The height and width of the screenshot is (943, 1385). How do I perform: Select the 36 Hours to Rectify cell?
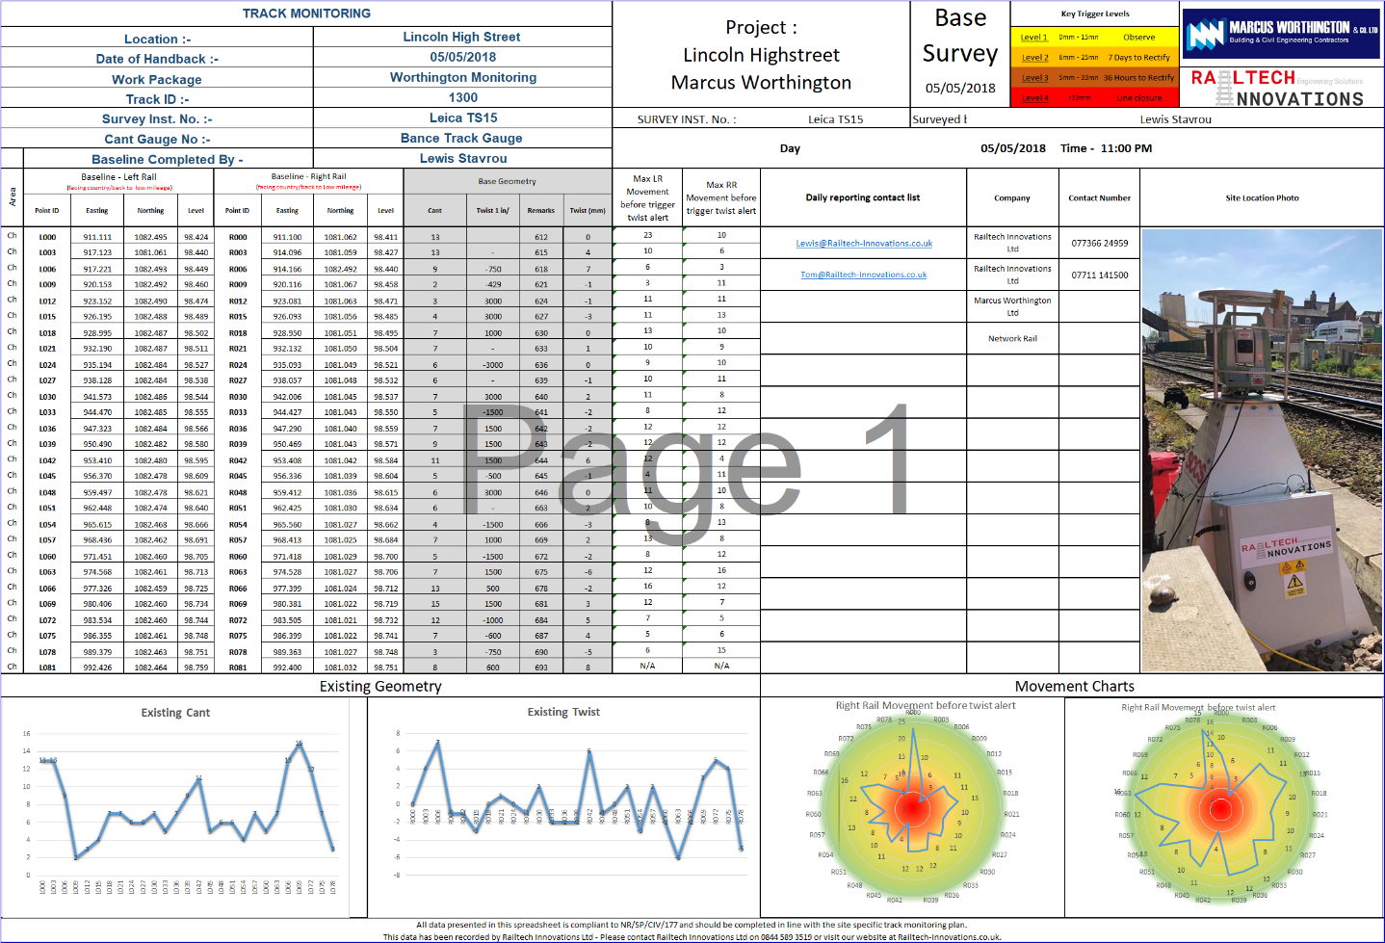pos(1139,78)
